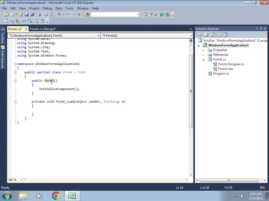This screenshot has height=201, width=269.
Task: Click the Save All icon
Action: (32, 15)
